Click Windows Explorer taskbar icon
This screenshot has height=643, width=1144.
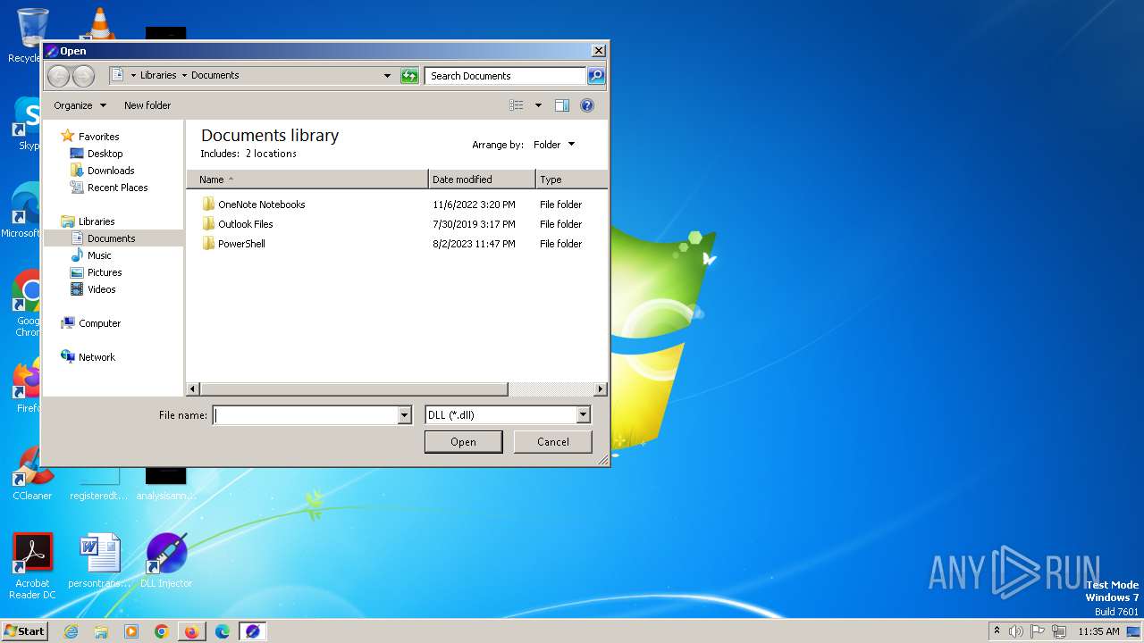[x=101, y=631]
